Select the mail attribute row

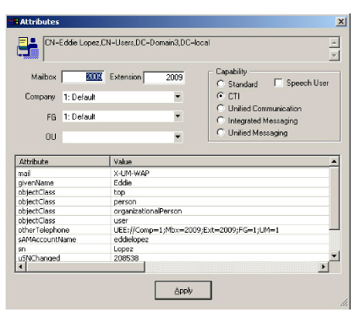pos(172,174)
